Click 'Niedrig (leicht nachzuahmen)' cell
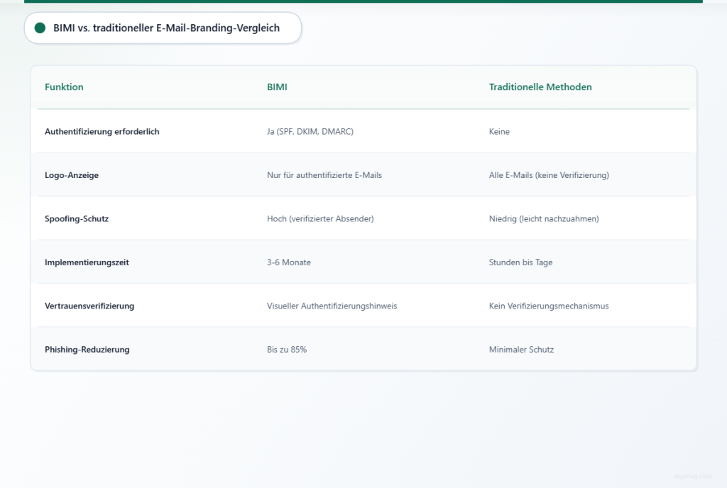The image size is (727, 488). (544, 218)
